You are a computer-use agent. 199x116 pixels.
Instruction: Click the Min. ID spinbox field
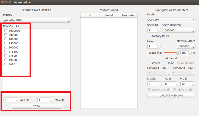coord(9,100)
